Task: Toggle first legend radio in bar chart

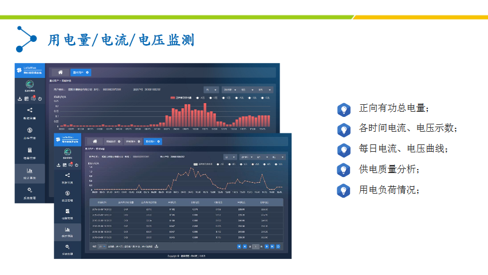Action: 199,98
